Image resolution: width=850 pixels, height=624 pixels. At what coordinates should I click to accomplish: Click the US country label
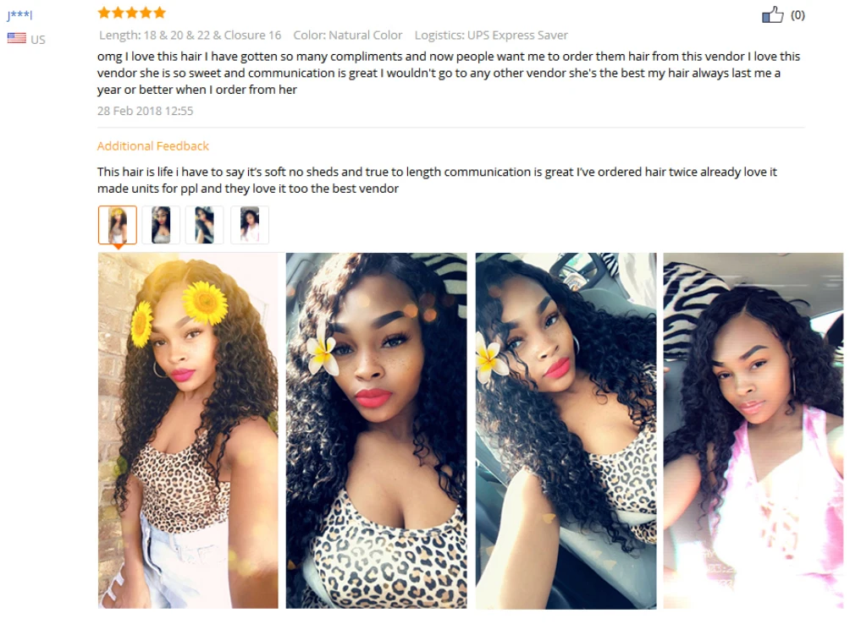click(38, 40)
